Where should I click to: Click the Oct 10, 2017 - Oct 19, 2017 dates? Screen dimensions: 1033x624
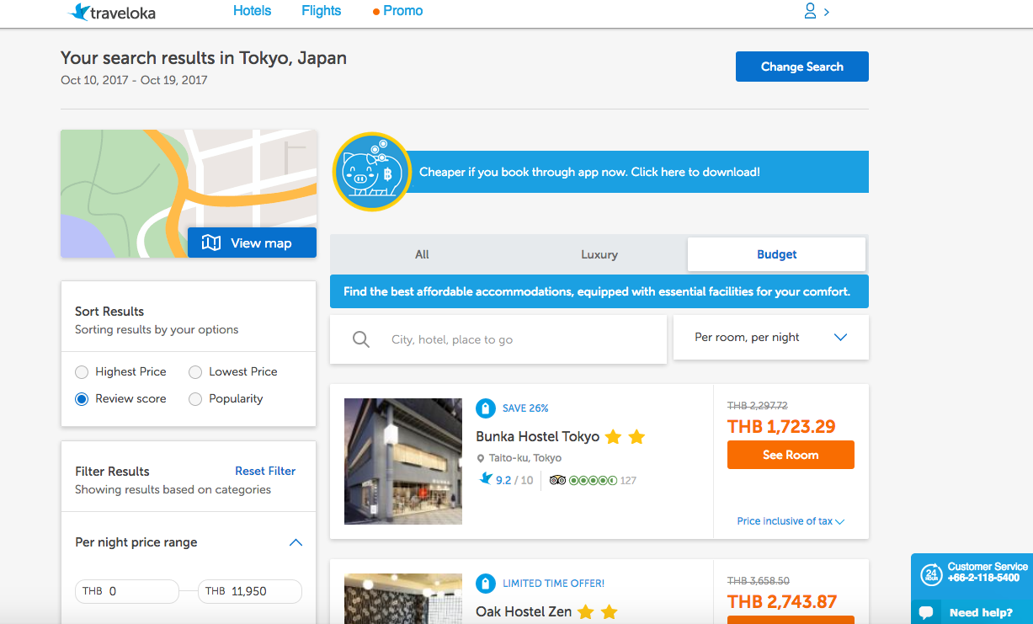coord(134,81)
